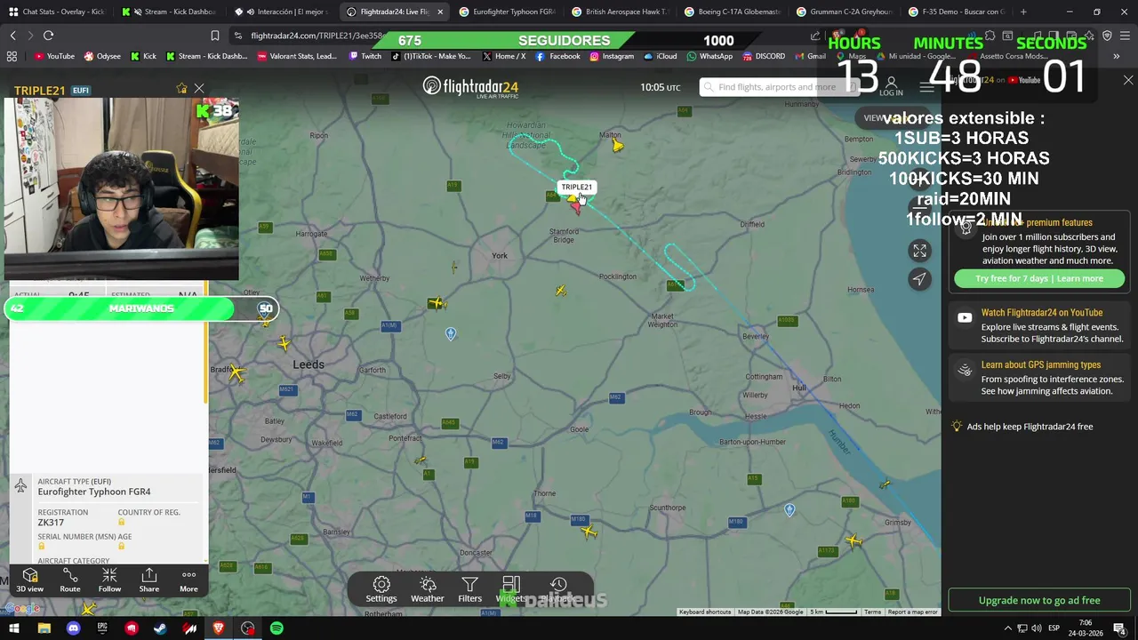1138x640 pixels.
Task: Switch to Boeing C-17A Globemaster tab
Action: [x=731, y=12]
